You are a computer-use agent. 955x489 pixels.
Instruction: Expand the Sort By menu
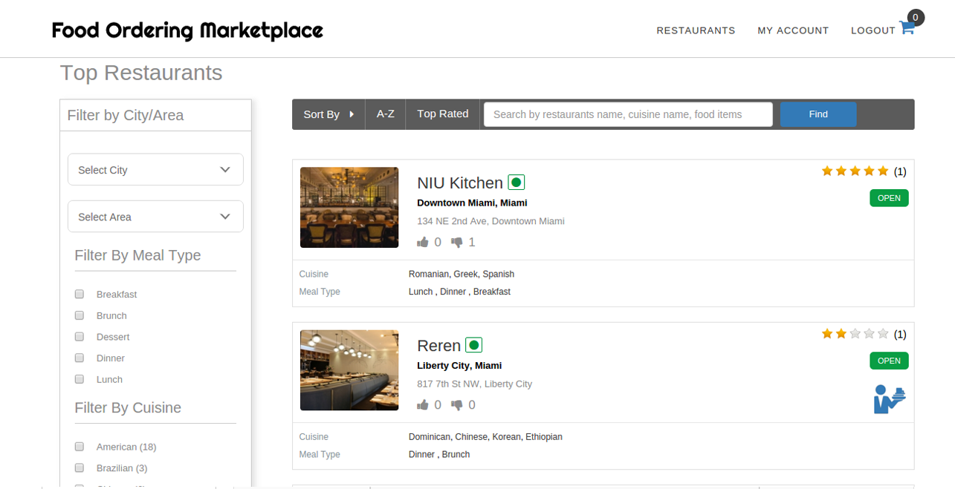tap(328, 114)
